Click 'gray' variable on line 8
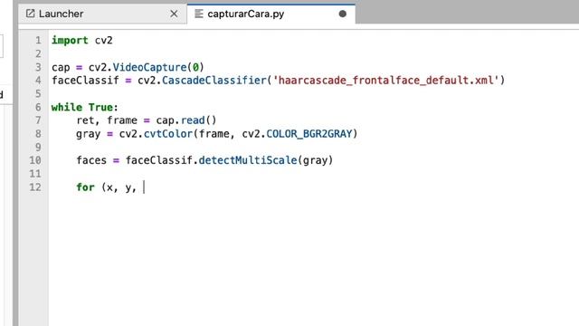 coord(89,134)
